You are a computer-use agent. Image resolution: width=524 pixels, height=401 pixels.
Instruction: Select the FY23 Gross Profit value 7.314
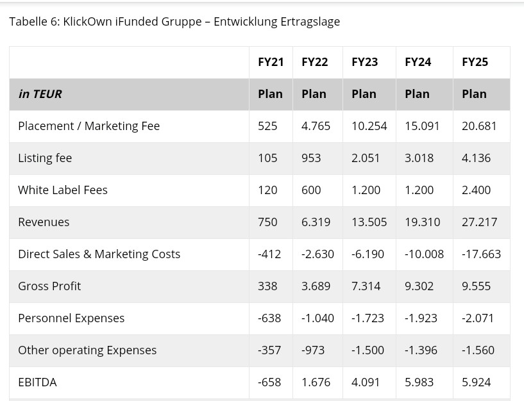click(366, 286)
